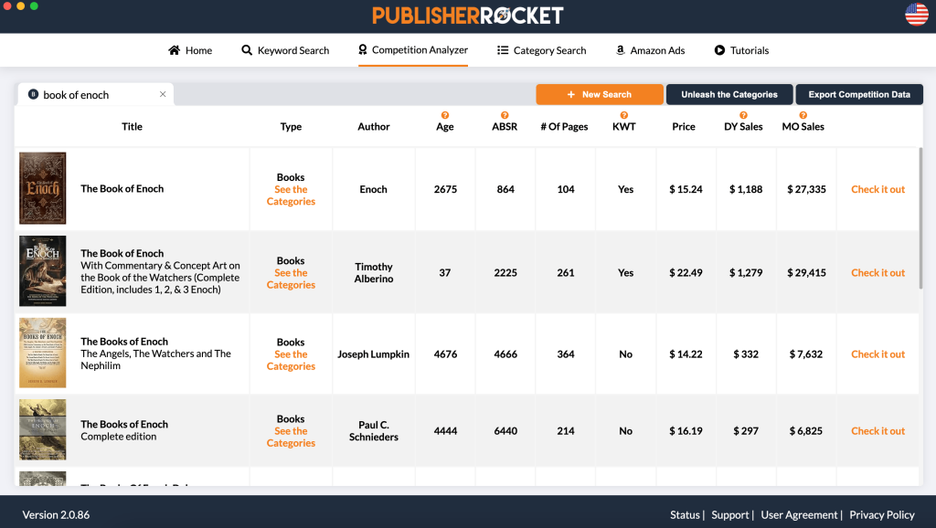Open the Status footer link

tap(685, 515)
